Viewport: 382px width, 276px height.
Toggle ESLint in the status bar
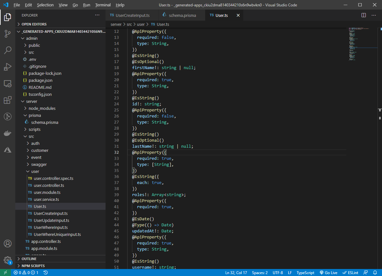[350, 273]
